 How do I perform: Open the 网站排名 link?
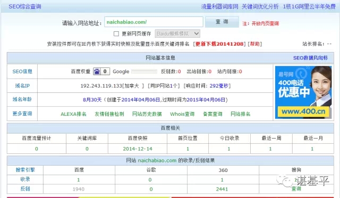pyautogui.click(x=240, y=114)
